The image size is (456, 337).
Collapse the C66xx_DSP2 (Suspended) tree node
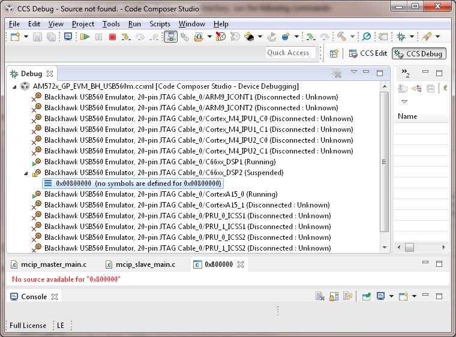point(26,173)
